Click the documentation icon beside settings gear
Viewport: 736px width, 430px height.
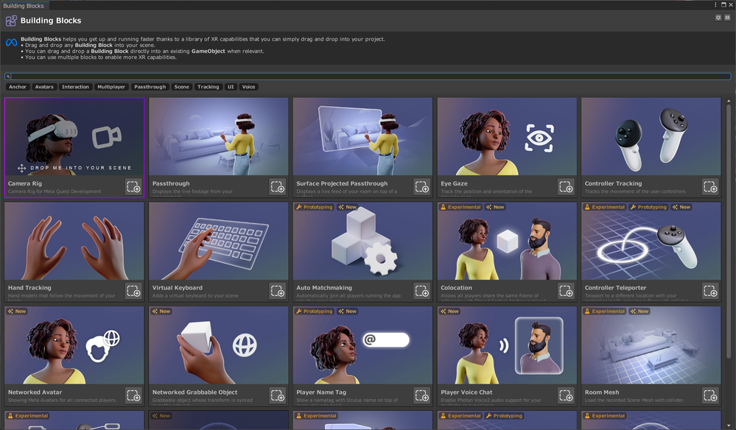(727, 18)
